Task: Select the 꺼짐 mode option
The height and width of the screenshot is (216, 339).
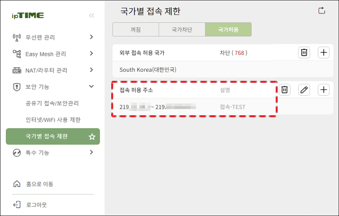Action: click(x=136, y=29)
